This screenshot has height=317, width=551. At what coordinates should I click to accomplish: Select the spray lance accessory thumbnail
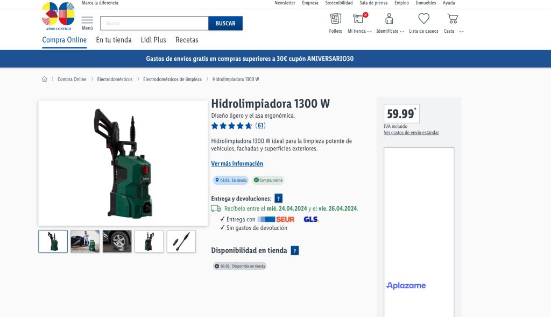pyautogui.click(x=181, y=241)
